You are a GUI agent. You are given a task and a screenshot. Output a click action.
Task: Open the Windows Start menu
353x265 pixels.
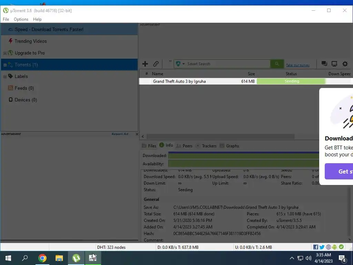tap(8, 258)
